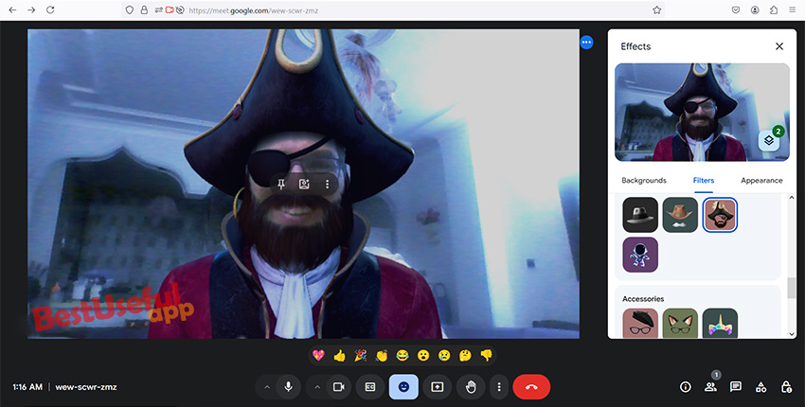Apply the black fedora hat filter
805x407 pixels.
(x=640, y=215)
